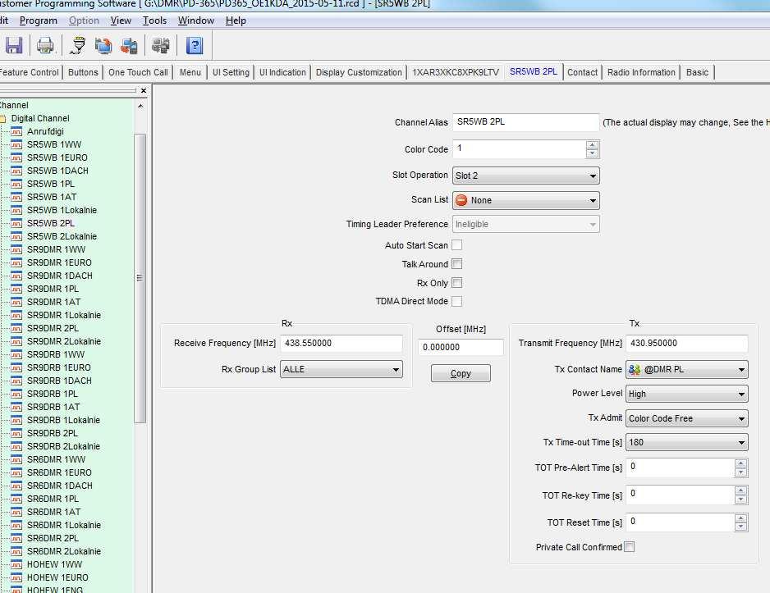Select channel SR9DMR 1AT
Image resolution: width=770 pixels, height=593 pixels.
click(x=53, y=302)
